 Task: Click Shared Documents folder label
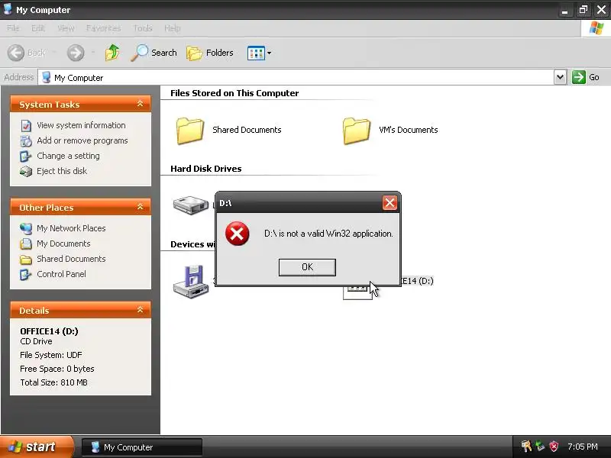(x=247, y=130)
